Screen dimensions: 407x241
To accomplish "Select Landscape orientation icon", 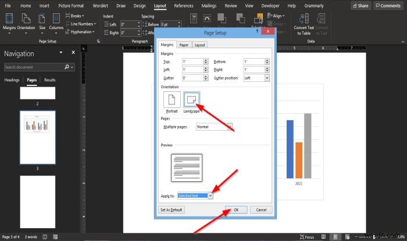I will [191, 99].
